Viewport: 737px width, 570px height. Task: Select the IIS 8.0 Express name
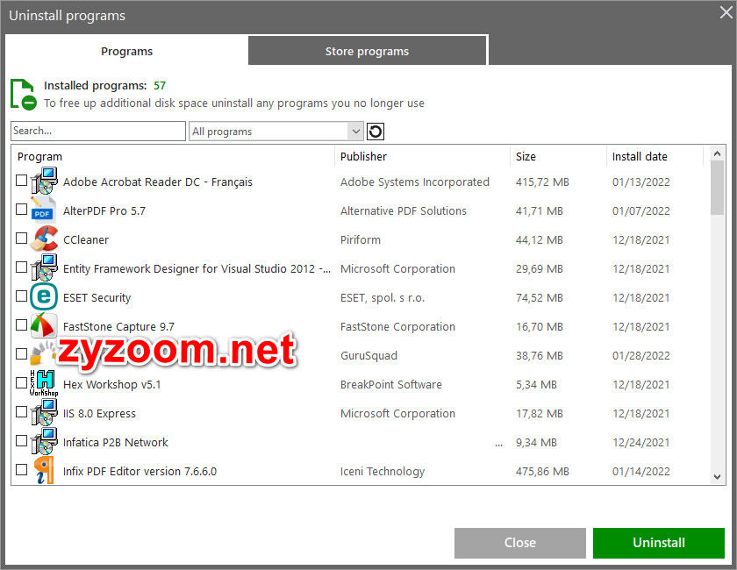click(99, 414)
